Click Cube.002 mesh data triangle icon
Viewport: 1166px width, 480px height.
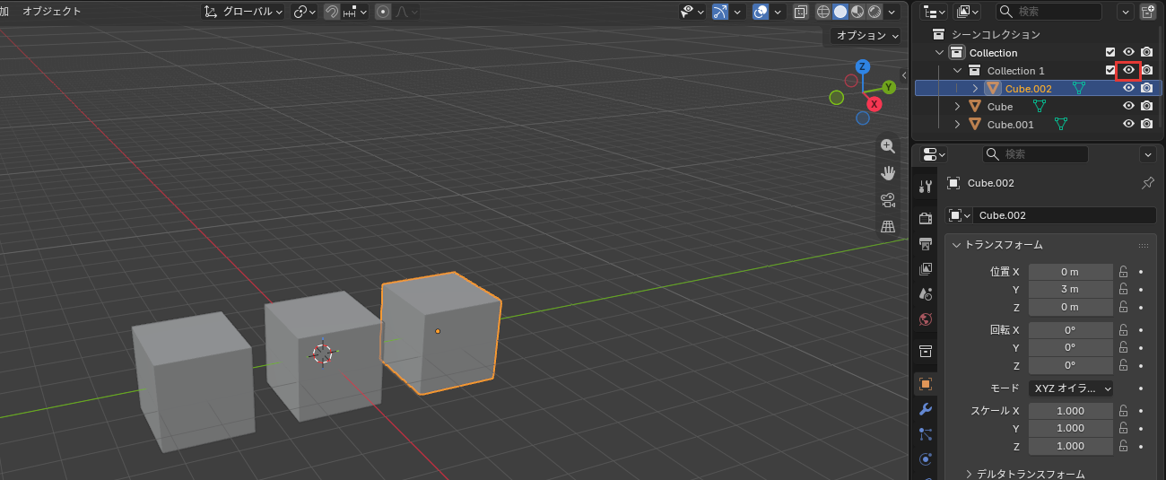(1079, 89)
